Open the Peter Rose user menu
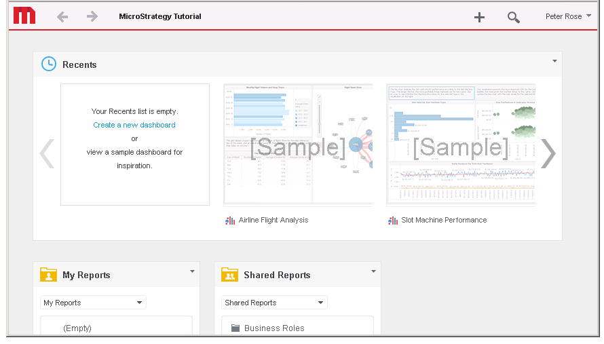The image size is (604, 344). pos(568,16)
